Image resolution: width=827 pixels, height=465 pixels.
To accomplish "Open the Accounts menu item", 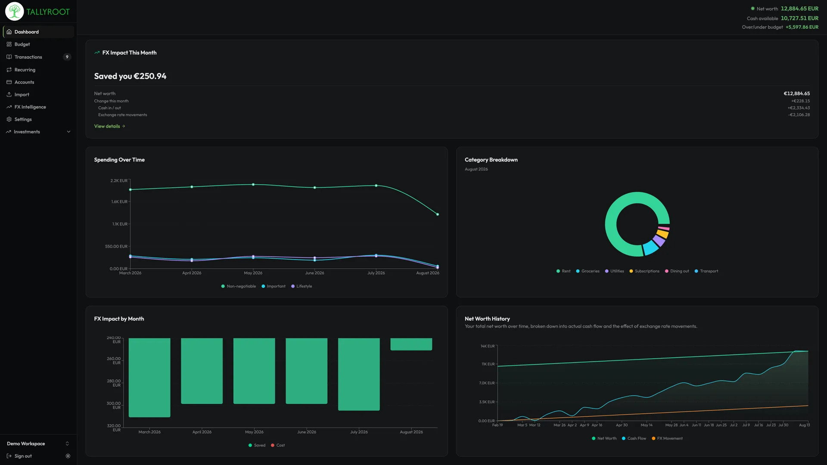I will click(x=38, y=82).
